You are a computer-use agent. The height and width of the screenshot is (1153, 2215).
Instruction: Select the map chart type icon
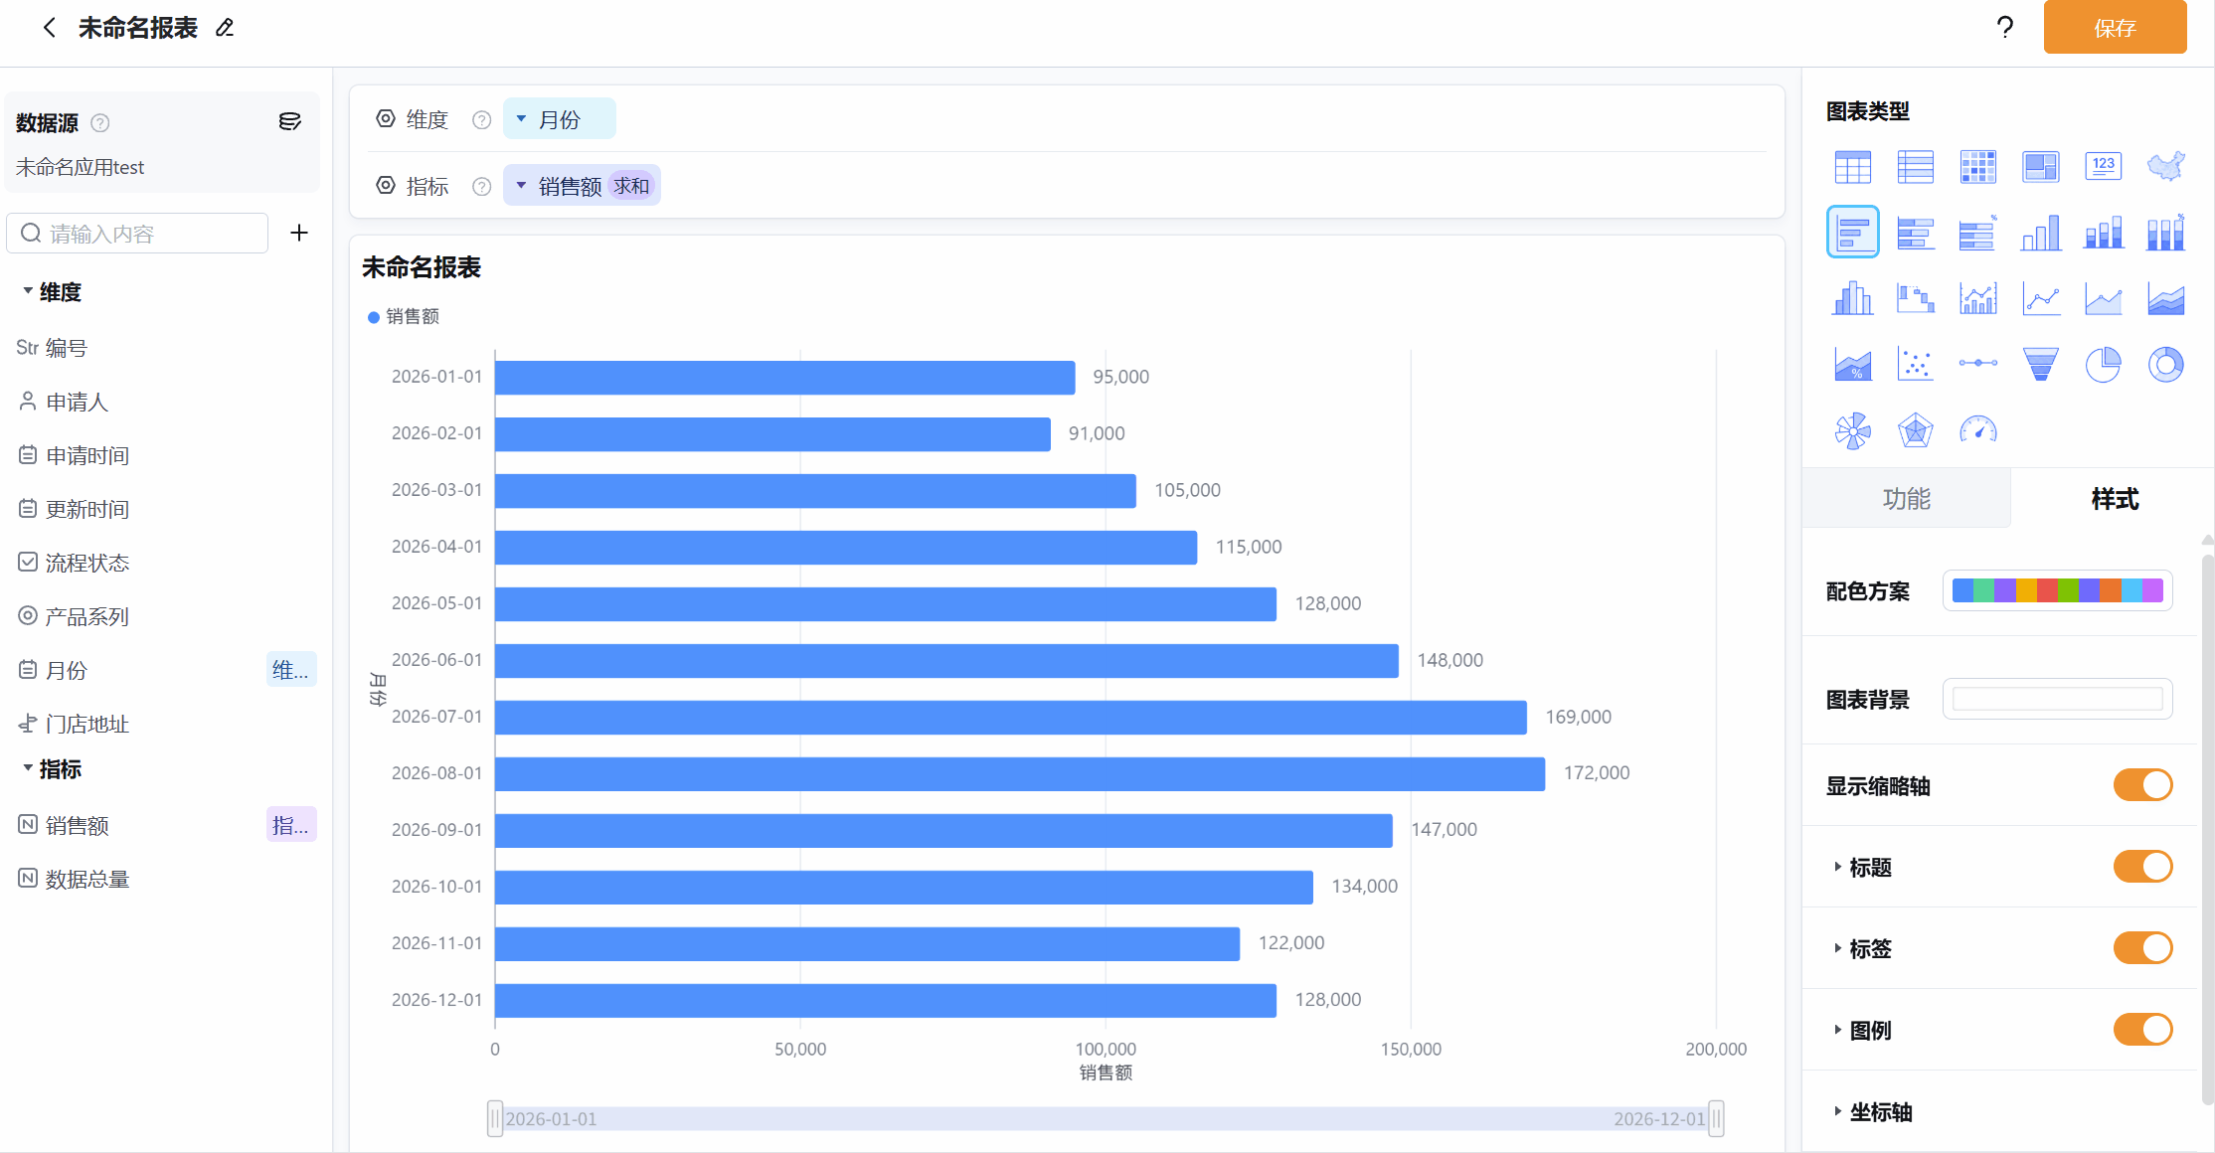[2165, 166]
